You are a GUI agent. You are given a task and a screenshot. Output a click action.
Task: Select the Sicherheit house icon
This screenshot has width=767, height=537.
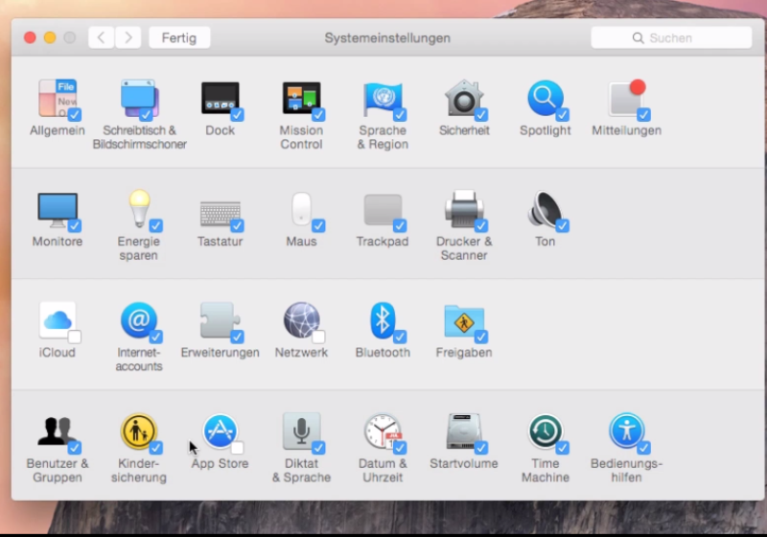[464, 98]
